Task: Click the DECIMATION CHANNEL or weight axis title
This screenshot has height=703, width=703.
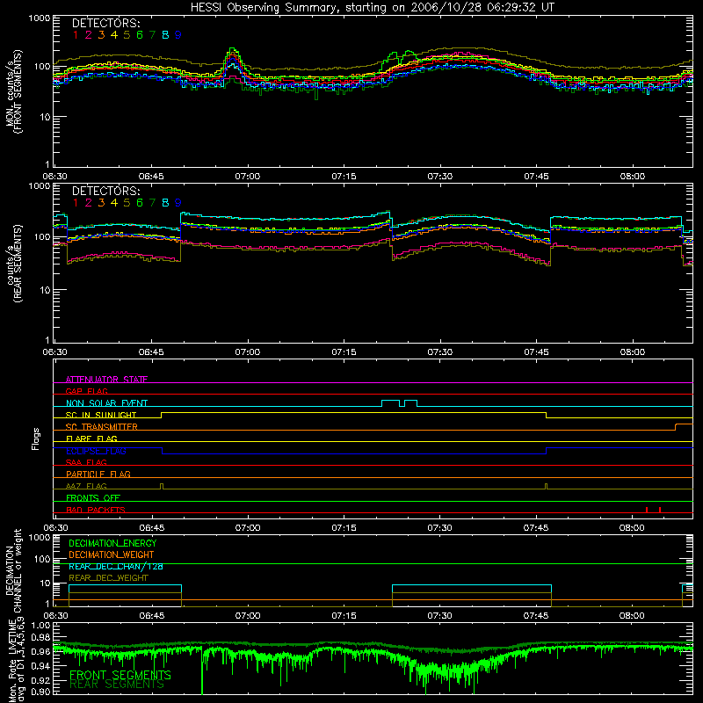Action: (13, 570)
